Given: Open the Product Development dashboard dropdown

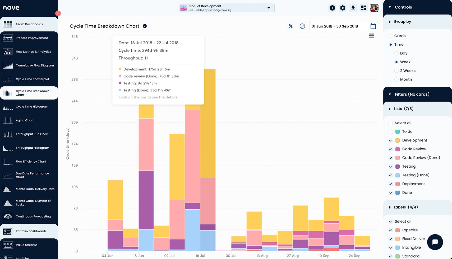Looking at the screenshot, I should 269,8.
